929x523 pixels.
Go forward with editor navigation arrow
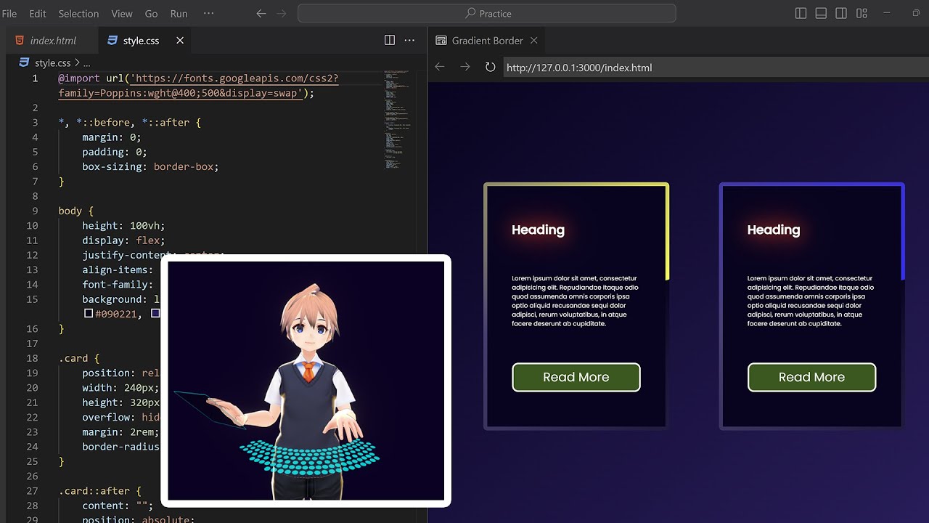(x=282, y=13)
